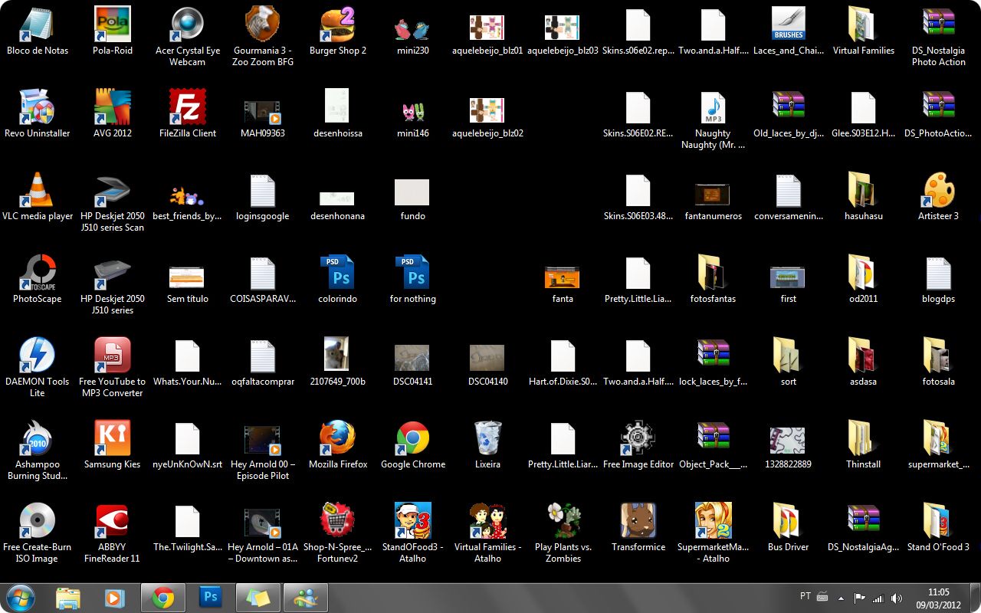The width and height of the screenshot is (981, 613).
Task: Open AVG 2012 antivirus icon
Action: (113, 108)
